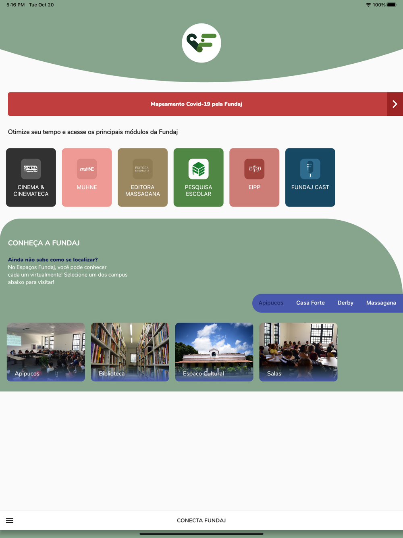Open the Biblioteca photo thumbnail

pos(130,352)
